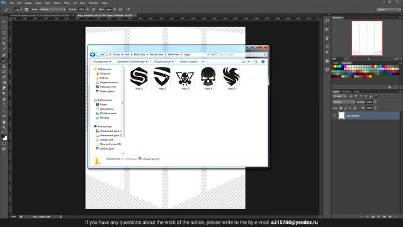This screenshot has width=403, height=227.
Task: Select the Zoom tool
Action: coord(4,127)
